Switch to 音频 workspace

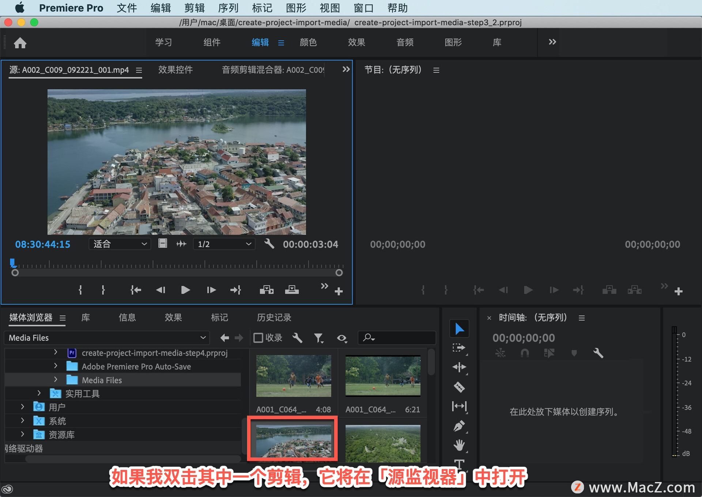tap(405, 42)
